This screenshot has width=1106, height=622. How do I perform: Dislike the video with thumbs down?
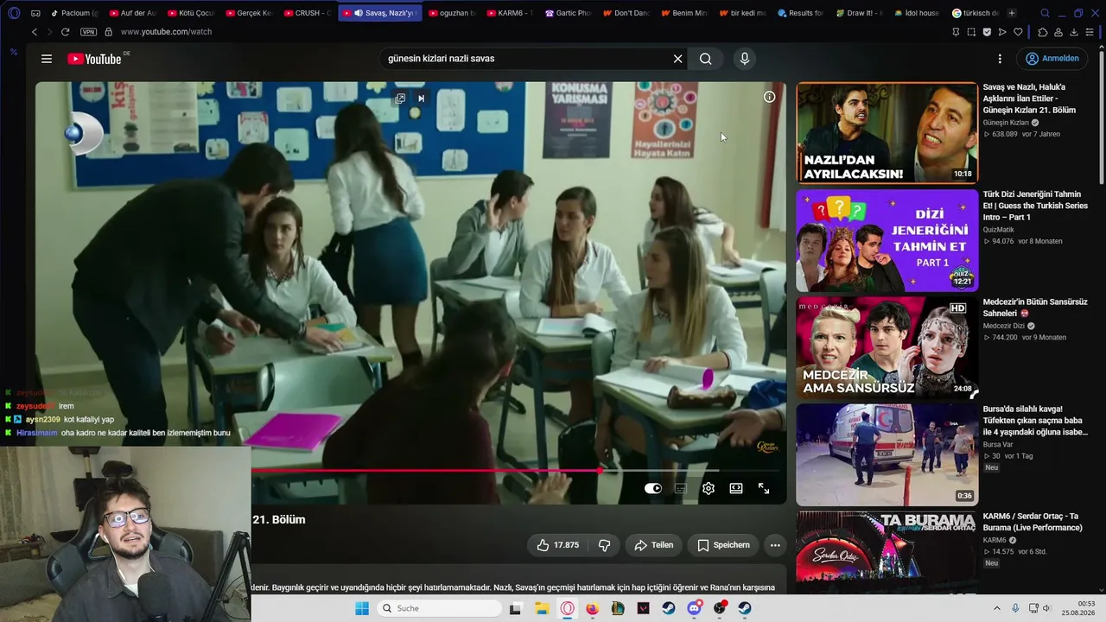pos(605,545)
